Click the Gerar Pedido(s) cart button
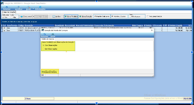The width and height of the screenshot is (194, 105). (x=71, y=17)
